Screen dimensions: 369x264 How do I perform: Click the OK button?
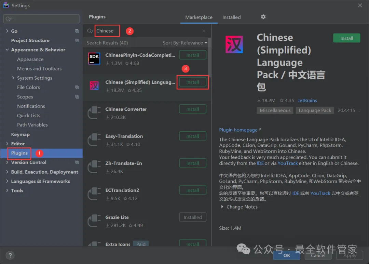click(287, 255)
